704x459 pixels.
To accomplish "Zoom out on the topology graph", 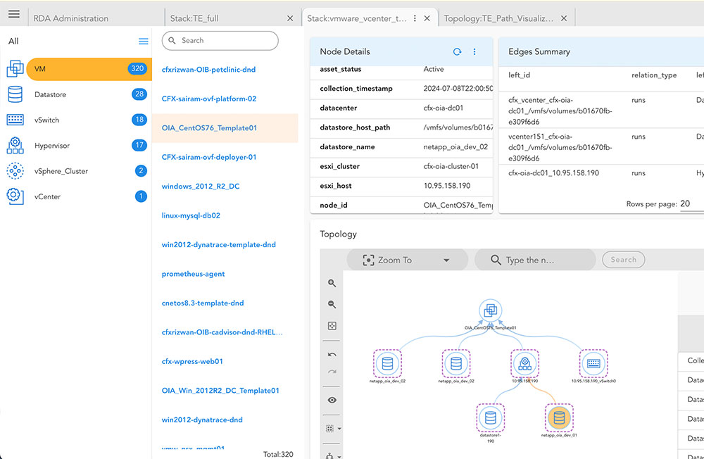I will (332, 305).
